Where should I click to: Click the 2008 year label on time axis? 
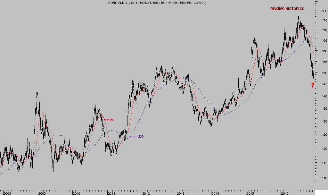(x=7, y=193)
